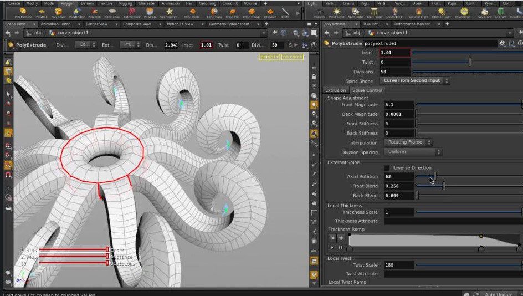523x296 pixels.
Task: Select the PolyExpand star shelf tool
Action: (x=169, y=13)
